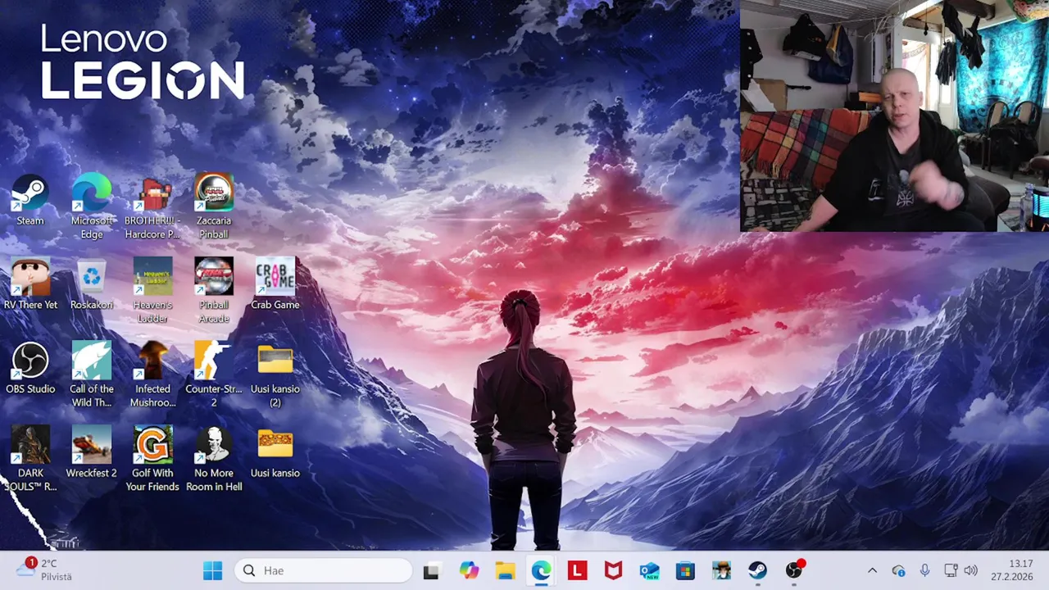The width and height of the screenshot is (1049, 590).
Task: Open the Steam desktop shortcut
Action: pos(30,200)
